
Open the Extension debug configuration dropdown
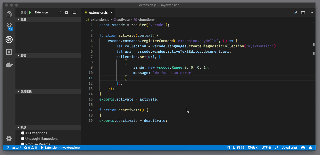click(48, 12)
